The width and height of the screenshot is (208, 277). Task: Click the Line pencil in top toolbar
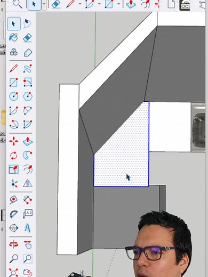coord(70,4)
